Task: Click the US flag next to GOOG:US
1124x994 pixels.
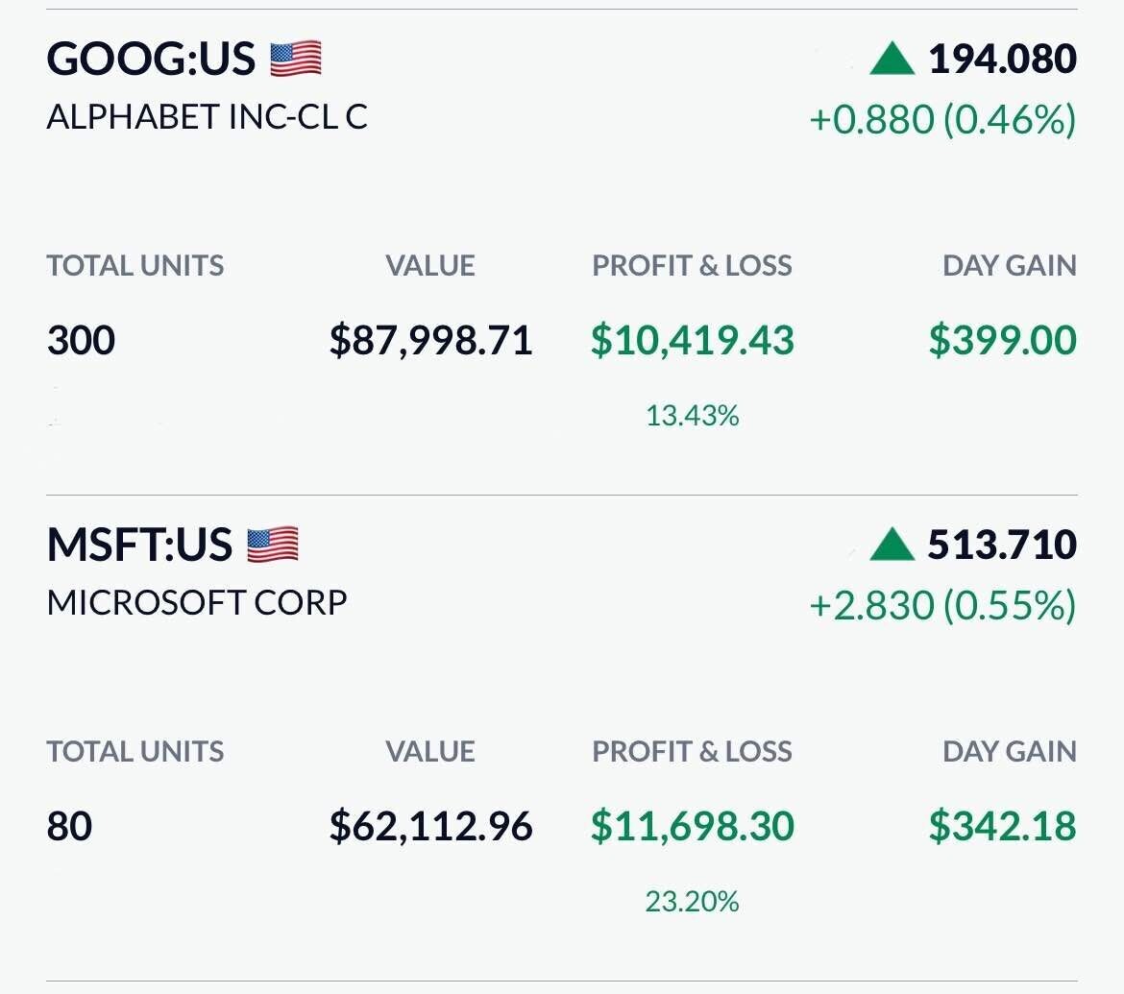Action: (295, 60)
